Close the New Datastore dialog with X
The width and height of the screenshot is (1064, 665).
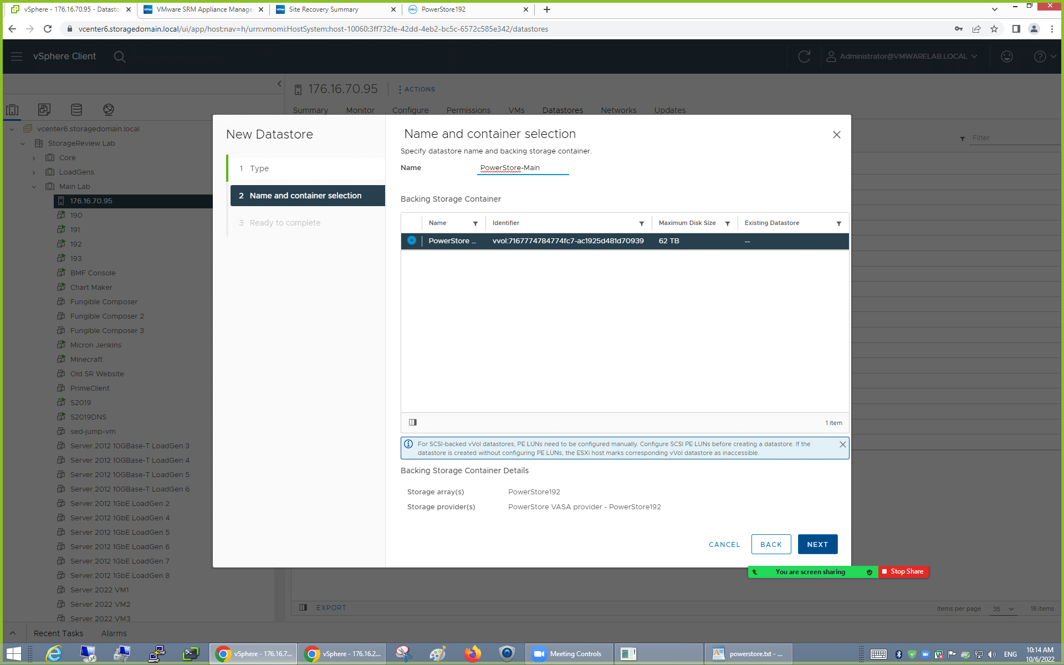pyautogui.click(x=837, y=135)
